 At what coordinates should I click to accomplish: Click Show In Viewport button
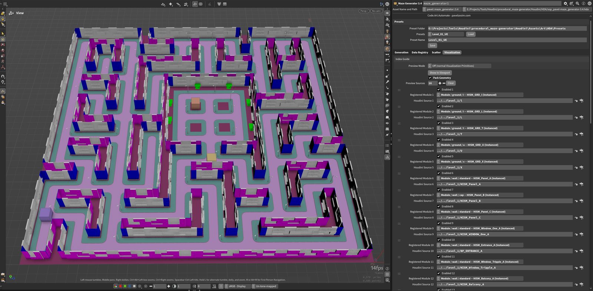tap(440, 73)
